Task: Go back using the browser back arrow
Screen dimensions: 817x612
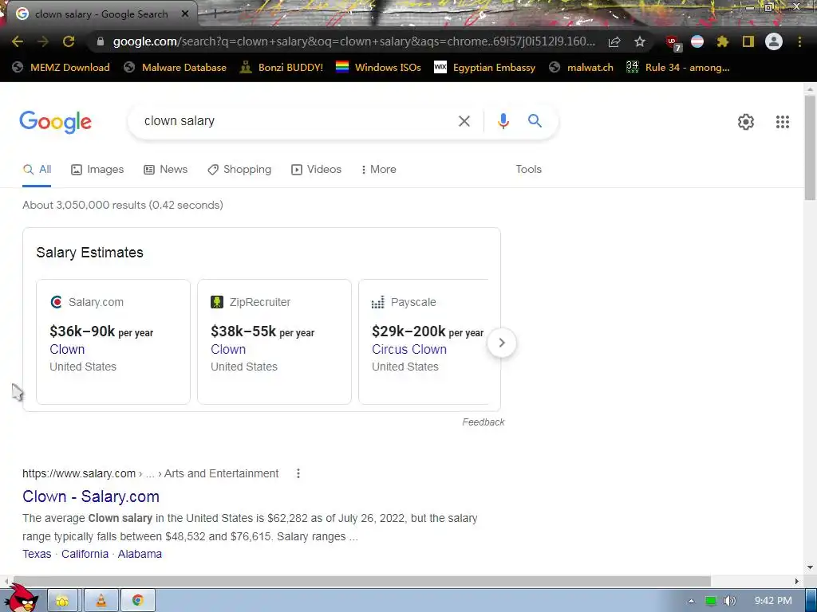Action: coord(18,41)
